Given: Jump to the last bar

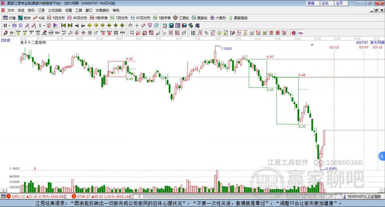Looking at the screenshot, I should [x=70, y=26].
